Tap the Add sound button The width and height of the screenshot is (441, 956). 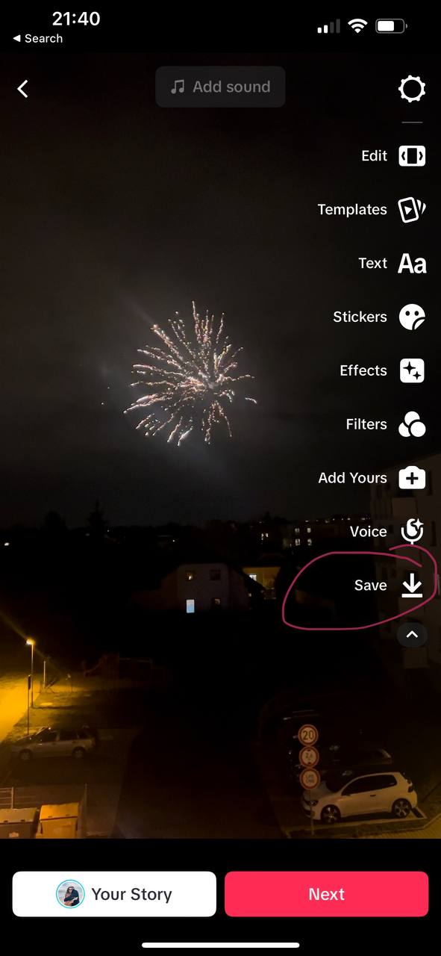[x=220, y=87]
